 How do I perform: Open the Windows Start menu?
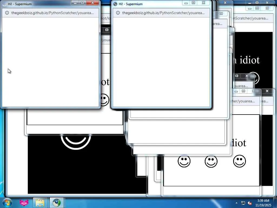7,203
